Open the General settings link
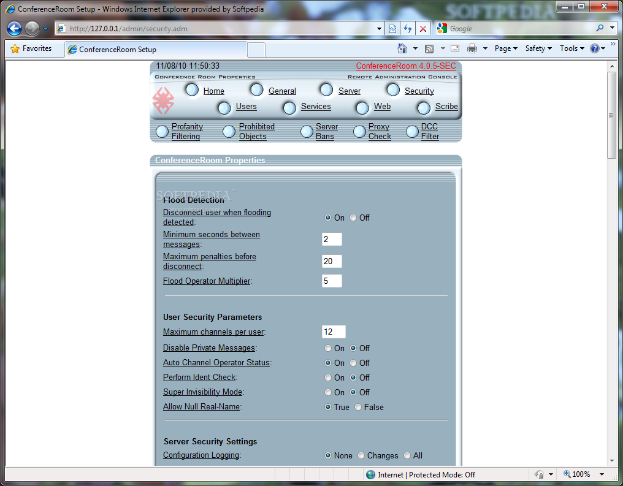 click(x=282, y=91)
